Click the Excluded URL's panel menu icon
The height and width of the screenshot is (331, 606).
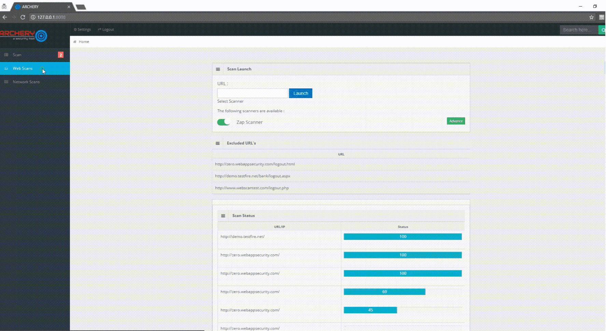(217, 143)
